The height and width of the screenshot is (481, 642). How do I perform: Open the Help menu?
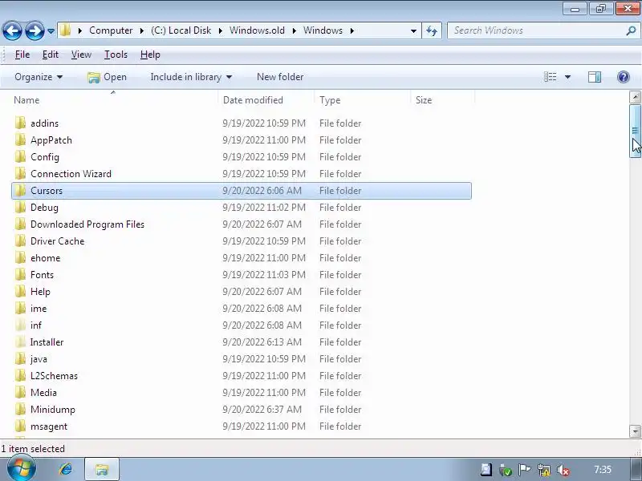(150, 55)
